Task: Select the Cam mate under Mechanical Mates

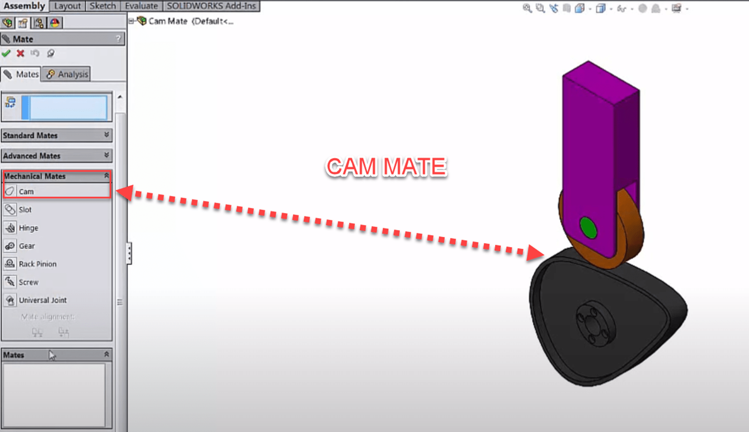Action: click(26, 191)
